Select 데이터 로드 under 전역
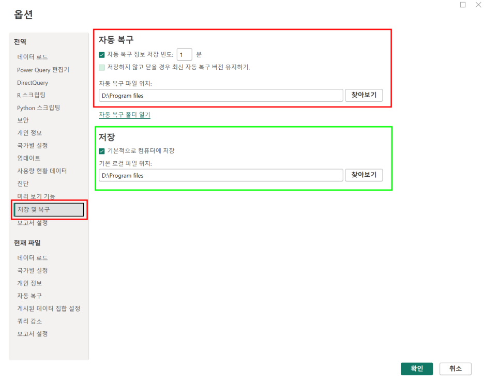 33,57
